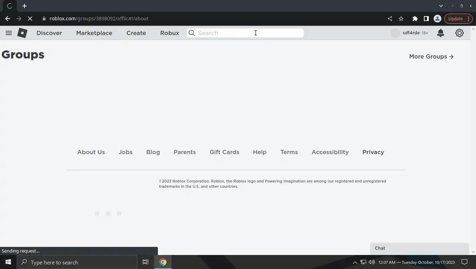View site info via the lock icon

click(44, 19)
